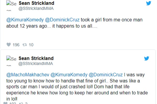This screenshot has height=104, width=157.
Task: Click the 196 likes count
Action: [16, 45]
